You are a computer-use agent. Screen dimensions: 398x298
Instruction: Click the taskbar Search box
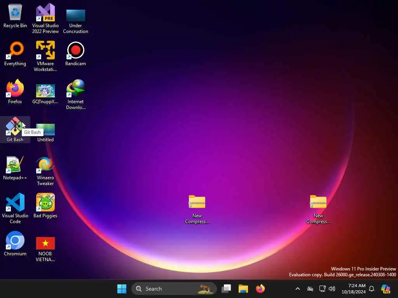(x=174, y=289)
